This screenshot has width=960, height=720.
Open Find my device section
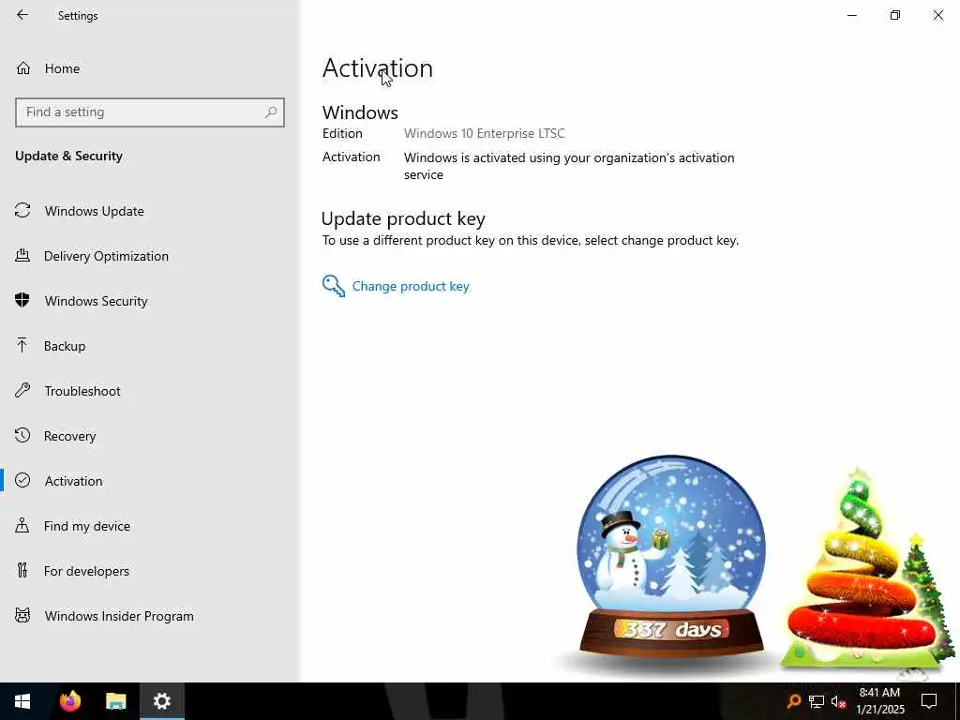pos(150,526)
